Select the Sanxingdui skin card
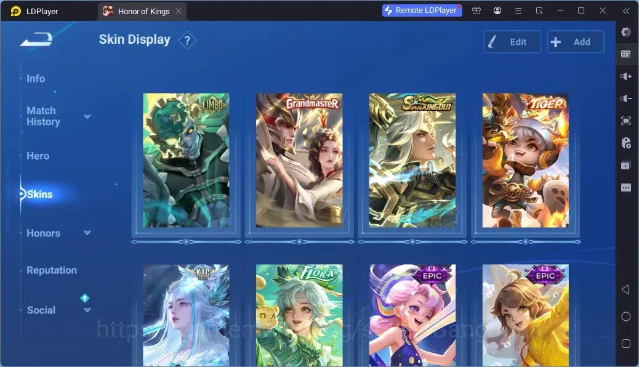Viewport: 639px width, 367px height. [x=412, y=160]
